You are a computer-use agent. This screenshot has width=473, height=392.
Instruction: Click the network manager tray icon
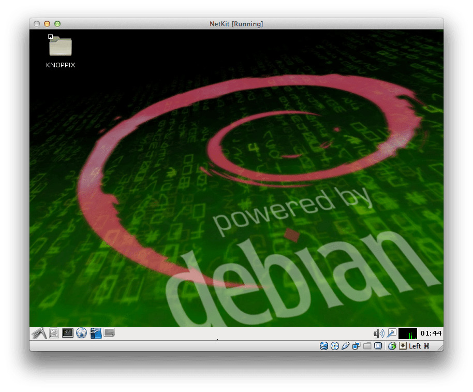coord(392,333)
